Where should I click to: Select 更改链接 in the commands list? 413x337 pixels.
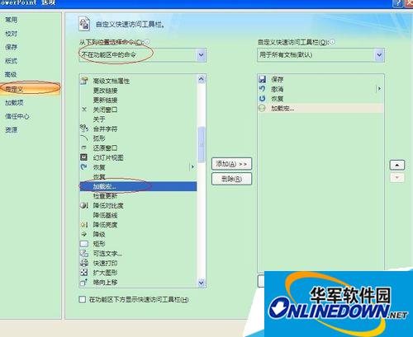[105, 91]
